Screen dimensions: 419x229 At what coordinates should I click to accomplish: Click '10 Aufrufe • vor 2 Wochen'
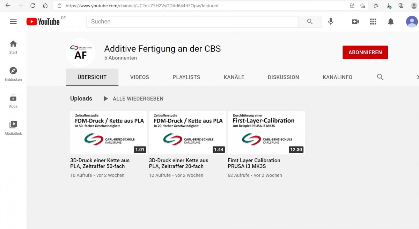tap(97, 175)
